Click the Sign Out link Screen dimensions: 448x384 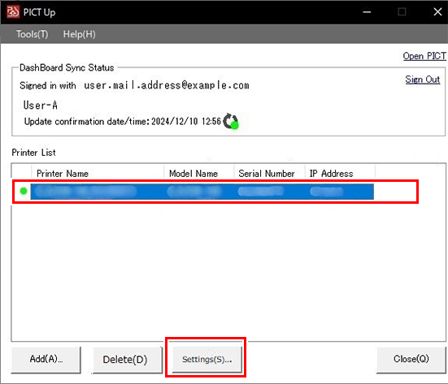(x=422, y=80)
